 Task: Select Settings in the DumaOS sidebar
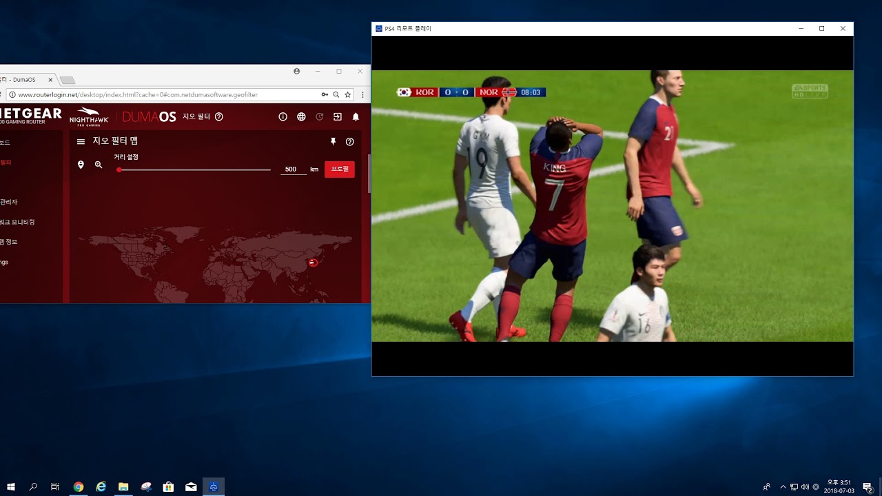[x=4, y=262]
